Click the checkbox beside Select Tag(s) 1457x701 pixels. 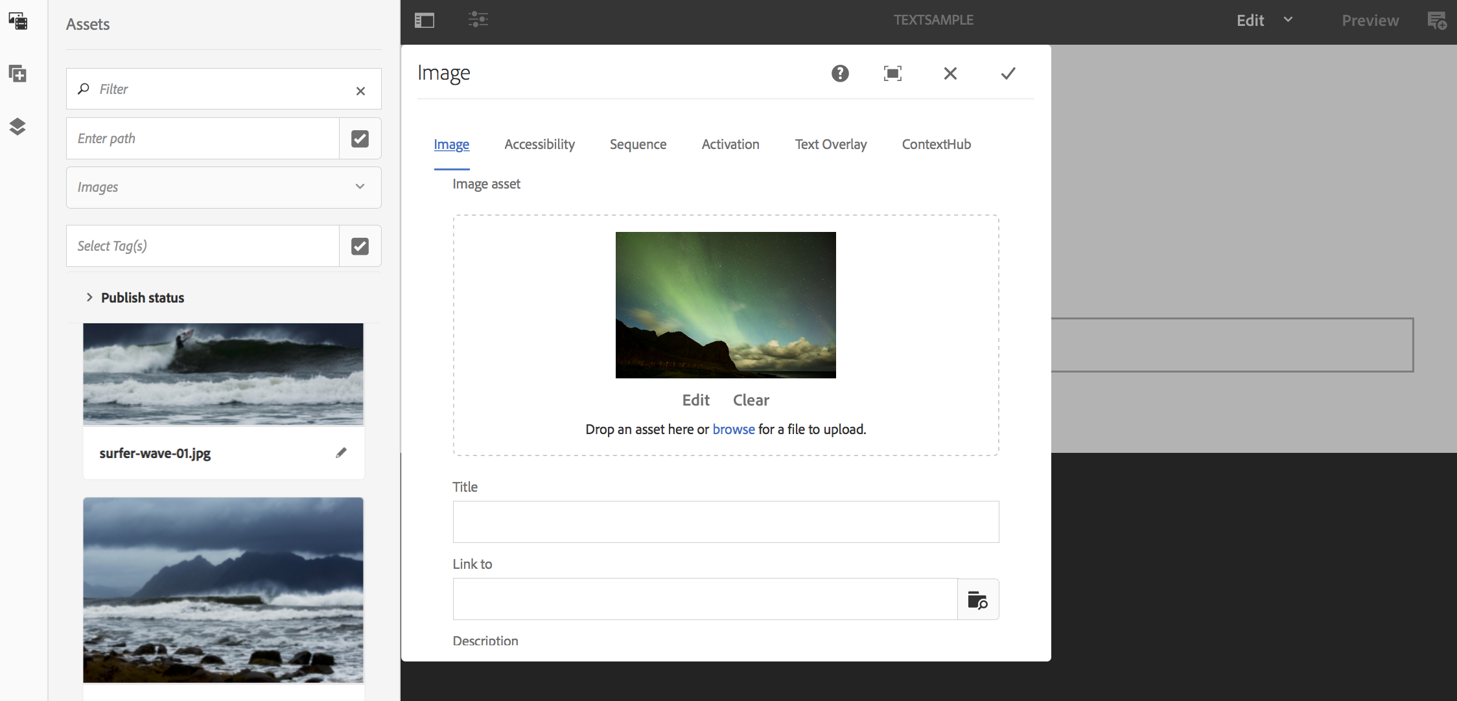point(360,246)
